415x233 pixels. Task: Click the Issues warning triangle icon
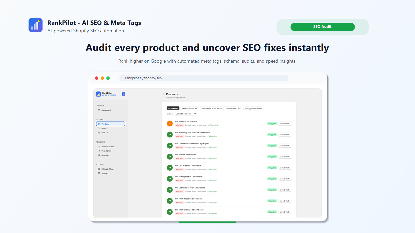pos(99,128)
